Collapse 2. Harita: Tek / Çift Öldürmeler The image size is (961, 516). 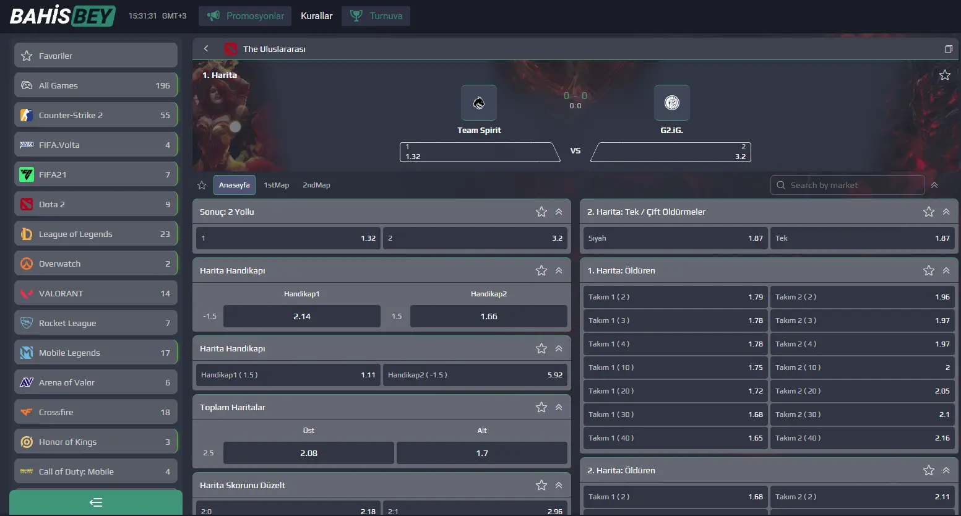tap(946, 212)
